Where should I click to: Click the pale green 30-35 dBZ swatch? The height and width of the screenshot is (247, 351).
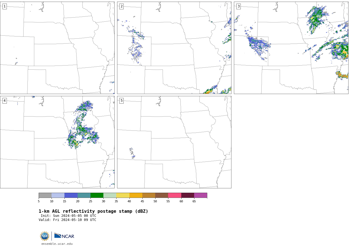tap(110, 195)
